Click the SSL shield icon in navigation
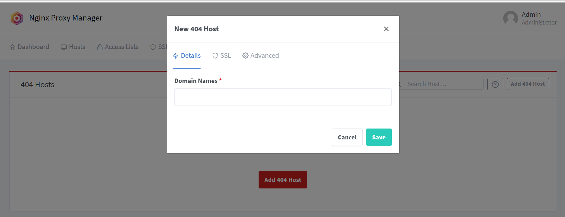The height and width of the screenshot is (217, 565). 153,47
